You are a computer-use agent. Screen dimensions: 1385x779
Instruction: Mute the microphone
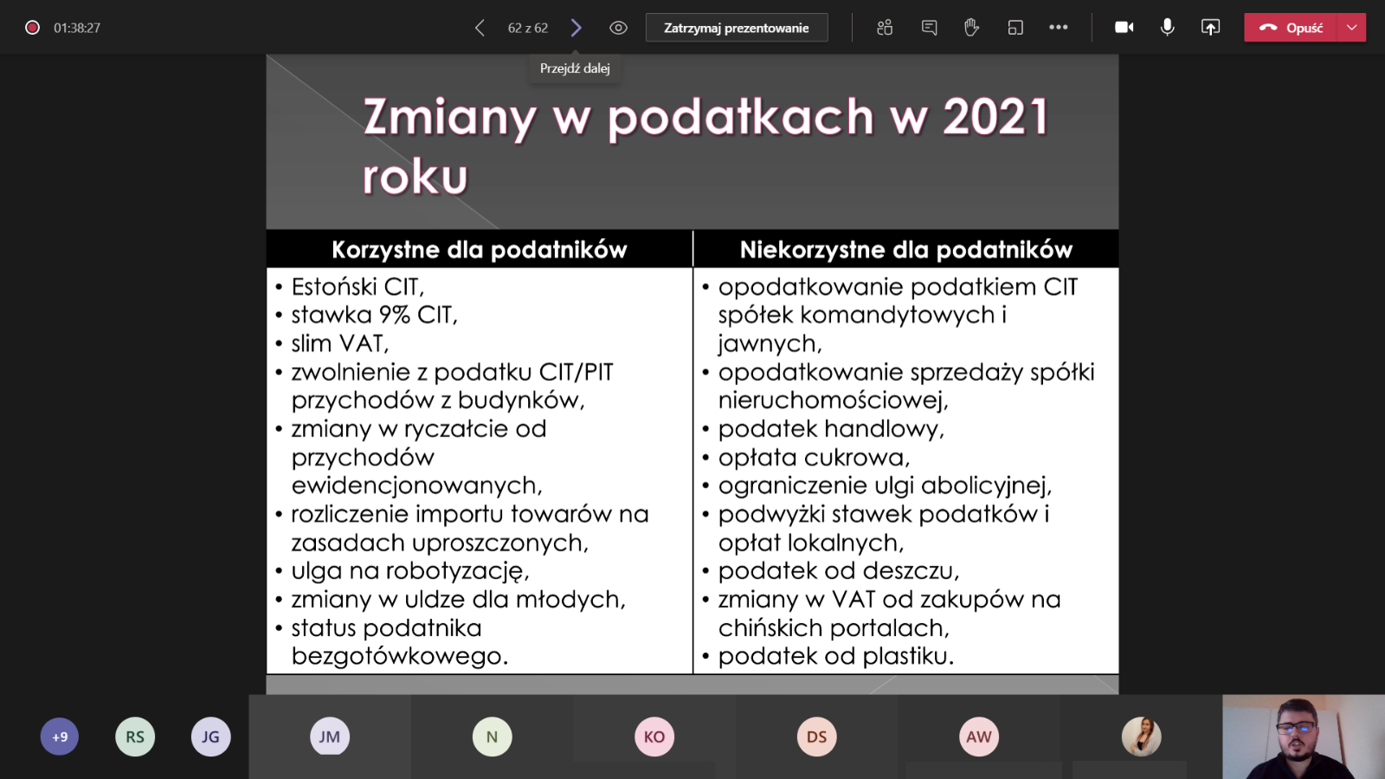[1167, 28]
